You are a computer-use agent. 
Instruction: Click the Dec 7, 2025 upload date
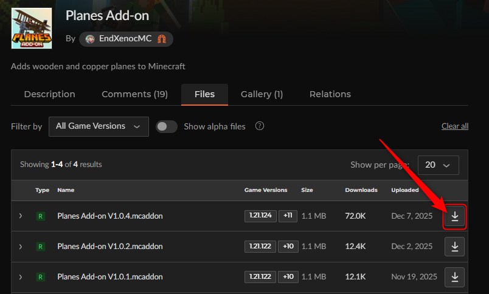pyautogui.click(x=412, y=216)
